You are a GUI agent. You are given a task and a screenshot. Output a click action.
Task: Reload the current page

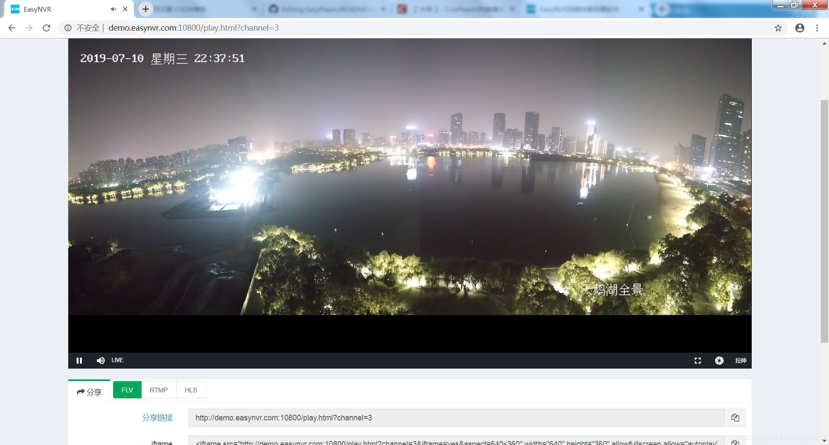point(47,28)
